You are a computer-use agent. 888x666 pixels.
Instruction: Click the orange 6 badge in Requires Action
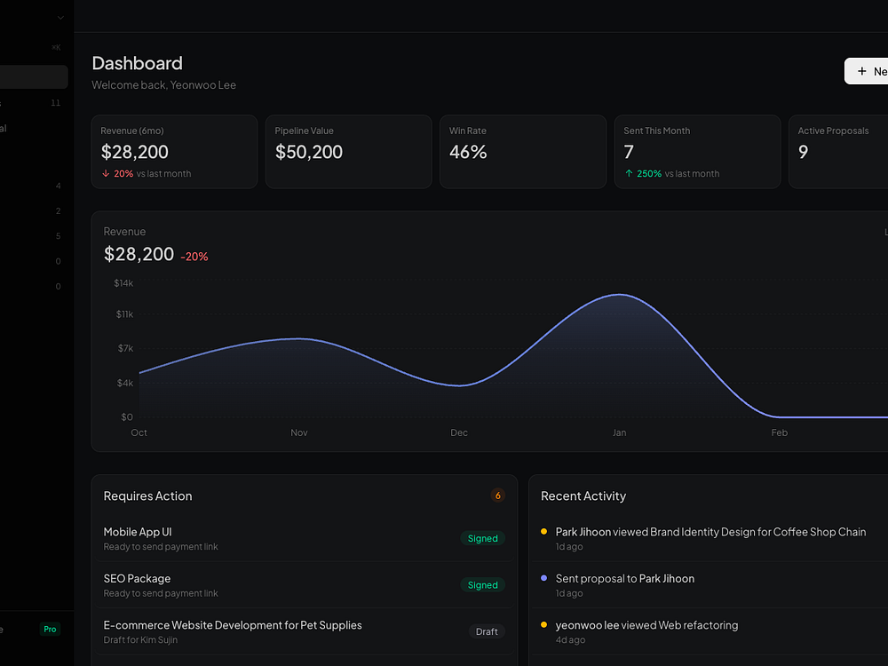497,496
